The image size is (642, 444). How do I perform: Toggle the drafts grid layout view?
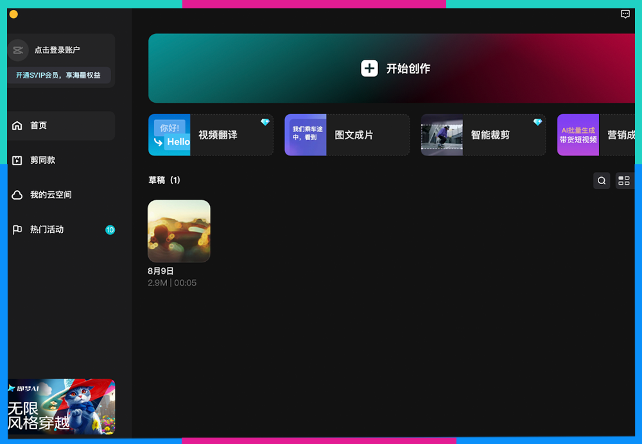click(624, 181)
